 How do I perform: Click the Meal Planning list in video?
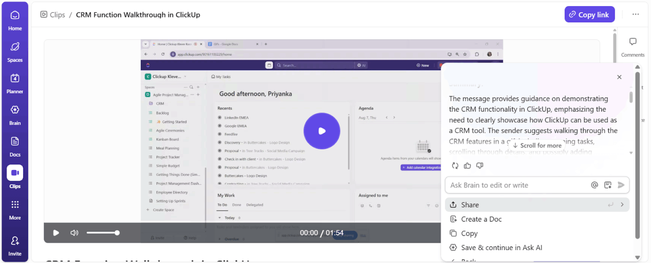click(x=167, y=148)
